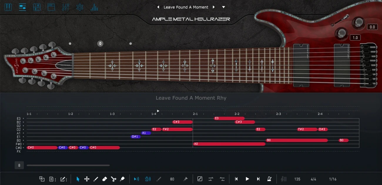This screenshot has width=382, height=185.
Task: Click the F#0 string label
Action: 19,144
